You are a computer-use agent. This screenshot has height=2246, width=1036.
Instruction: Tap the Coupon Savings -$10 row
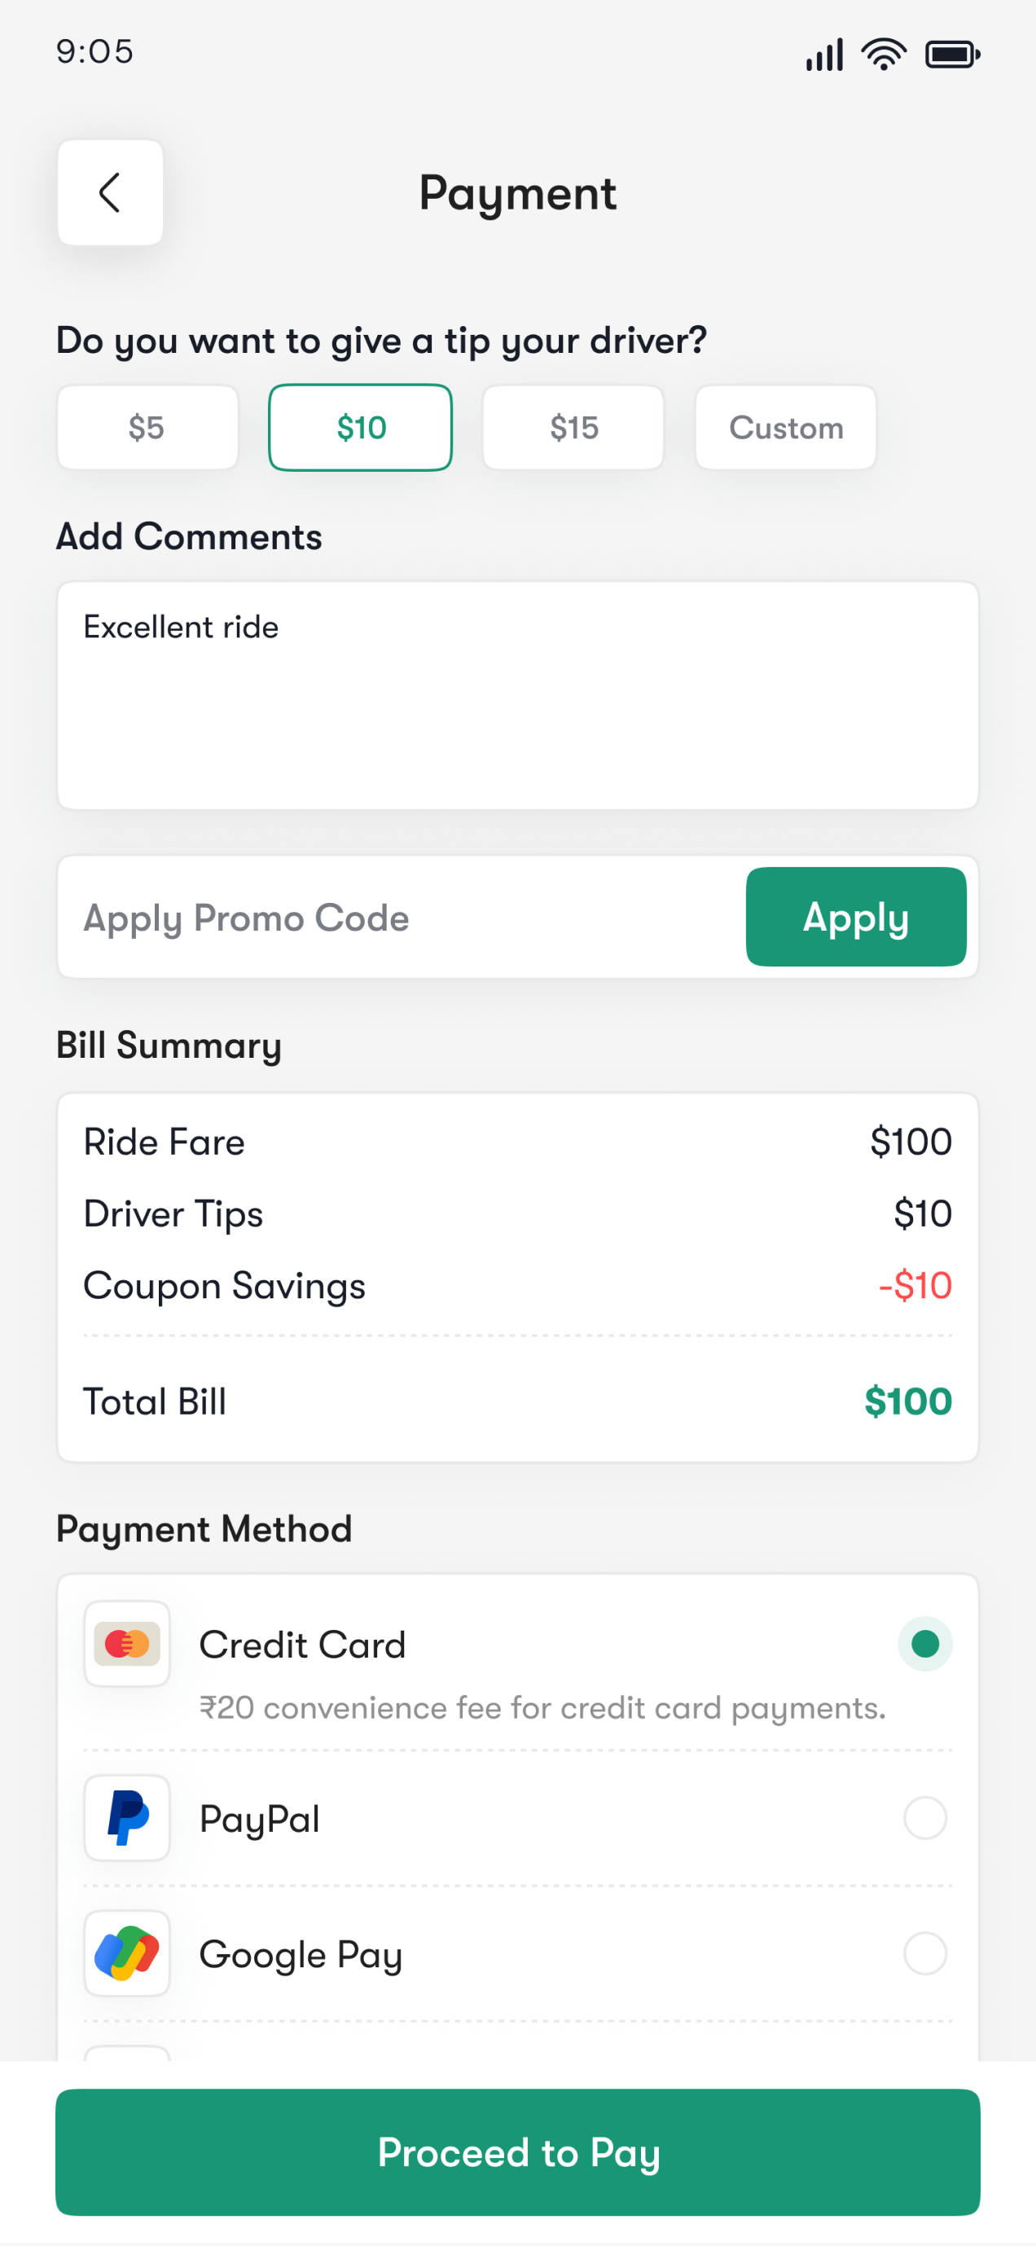coord(517,1286)
